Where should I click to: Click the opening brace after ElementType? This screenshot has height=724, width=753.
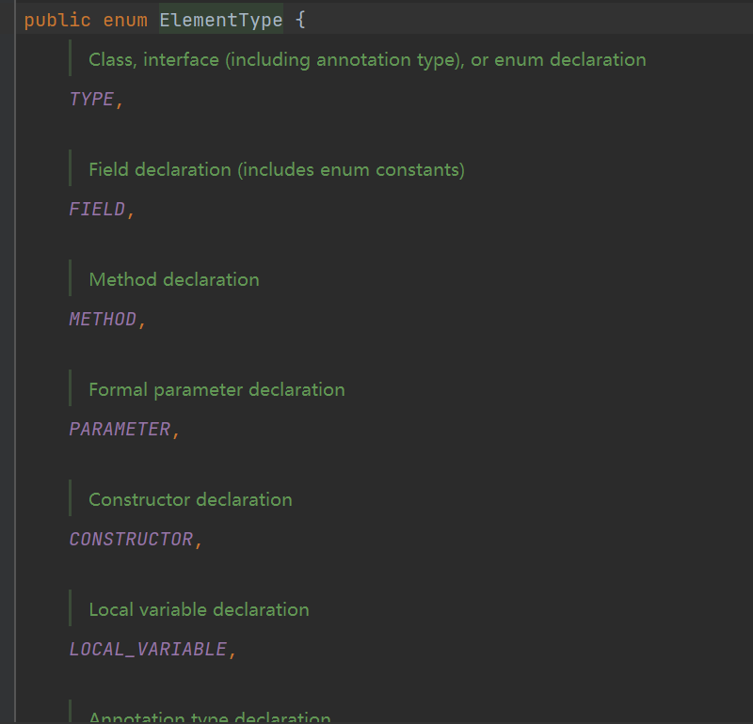pyautogui.click(x=300, y=20)
